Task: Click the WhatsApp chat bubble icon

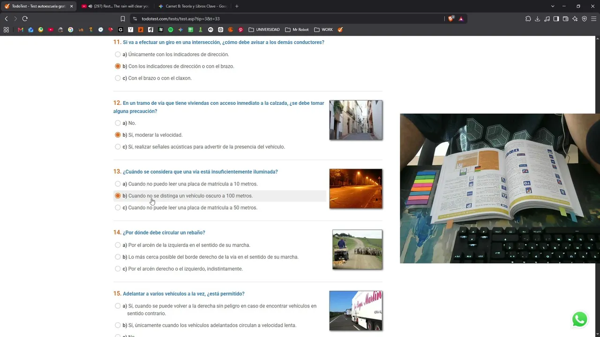Action: click(x=580, y=319)
